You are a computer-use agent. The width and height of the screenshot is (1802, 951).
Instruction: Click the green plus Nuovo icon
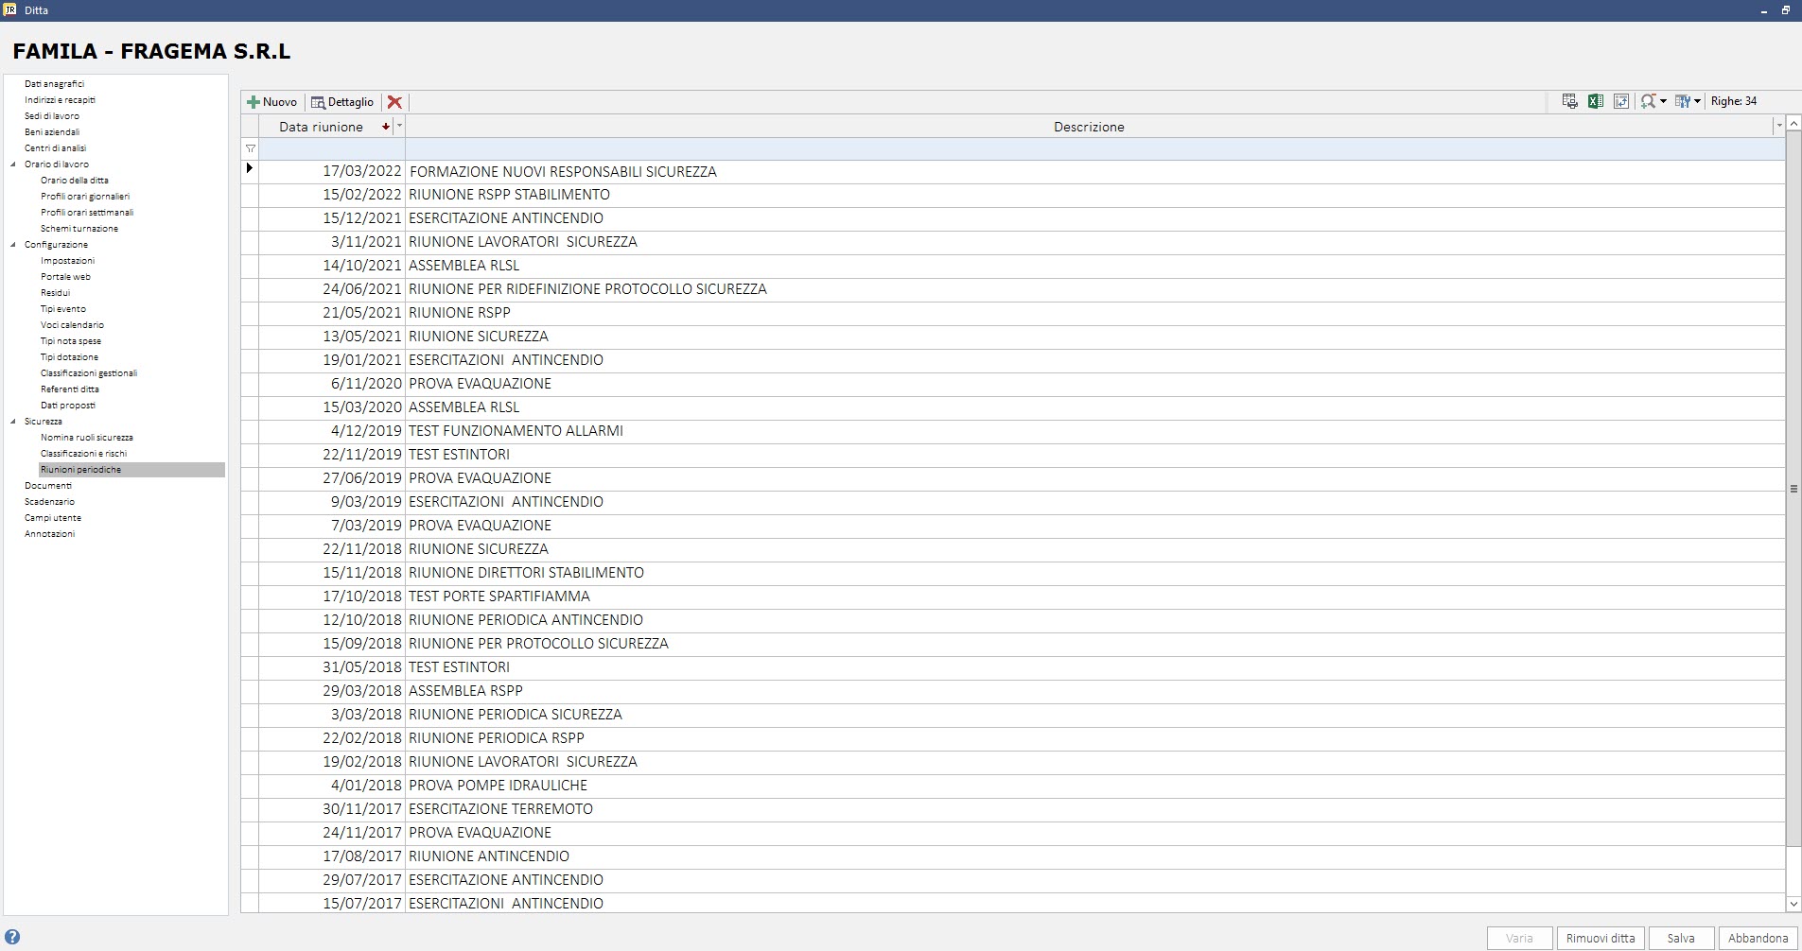(254, 102)
